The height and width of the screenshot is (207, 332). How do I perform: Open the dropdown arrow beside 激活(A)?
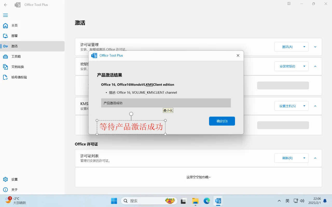(304, 47)
